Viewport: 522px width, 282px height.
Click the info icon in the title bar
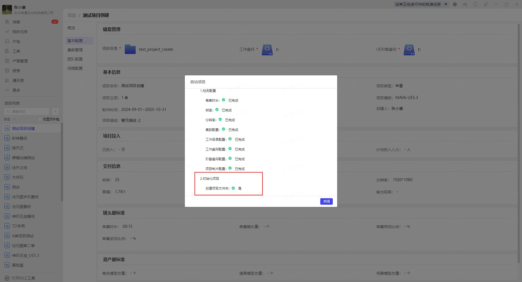[x=455, y=4]
